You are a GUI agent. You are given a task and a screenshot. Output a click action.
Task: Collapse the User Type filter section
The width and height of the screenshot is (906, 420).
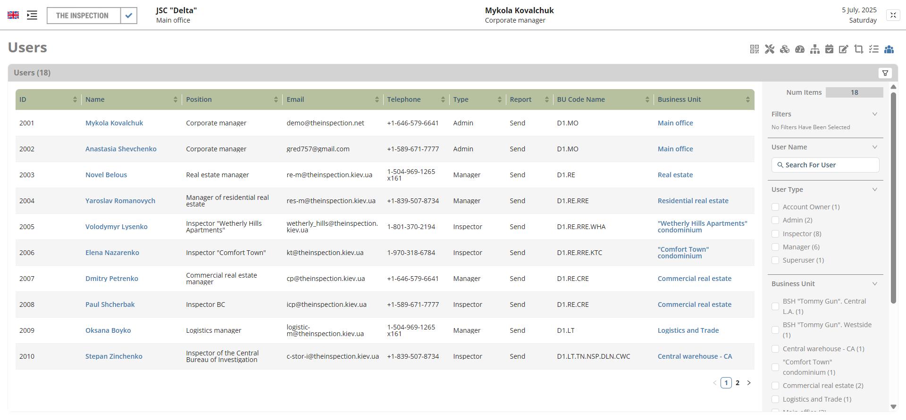[874, 189]
